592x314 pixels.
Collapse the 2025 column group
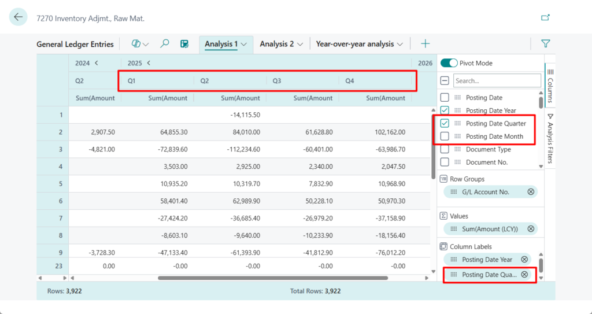tap(149, 63)
